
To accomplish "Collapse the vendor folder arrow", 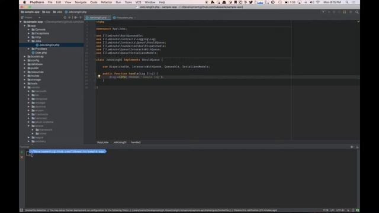I will pos(25,88).
